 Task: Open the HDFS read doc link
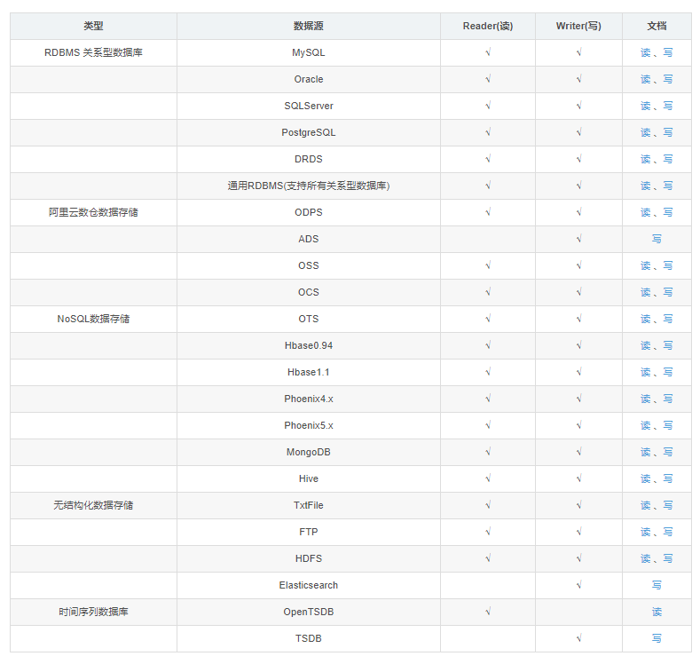pos(646,558)
